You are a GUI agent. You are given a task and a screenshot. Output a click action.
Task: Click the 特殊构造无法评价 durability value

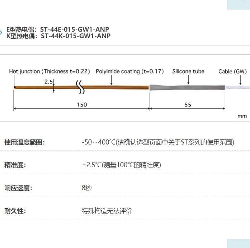click(x=107, y=211)
